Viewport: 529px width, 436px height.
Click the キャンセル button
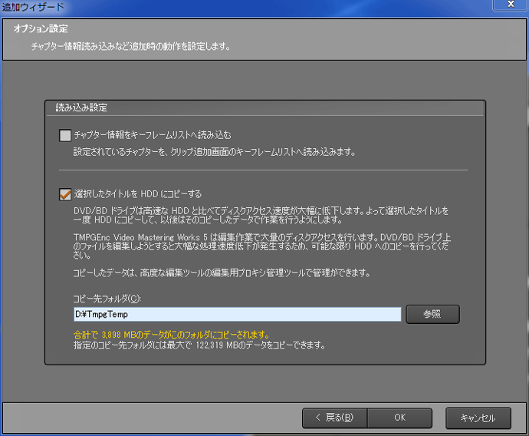point(478,418)
